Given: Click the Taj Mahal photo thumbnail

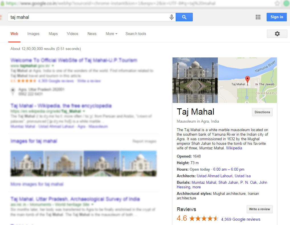Looking at the screenshot, I should point(195,80).
